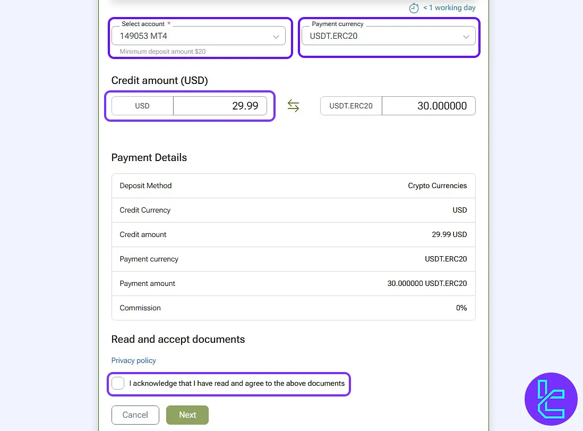
Task: Click the '0%' commission value
Action: (461, 308)
